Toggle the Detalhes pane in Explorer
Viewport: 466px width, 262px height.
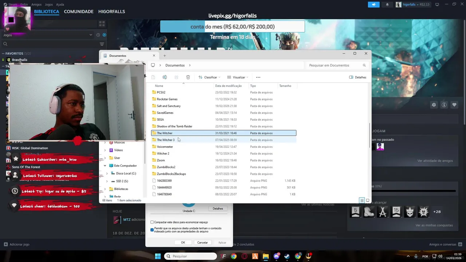358,77
